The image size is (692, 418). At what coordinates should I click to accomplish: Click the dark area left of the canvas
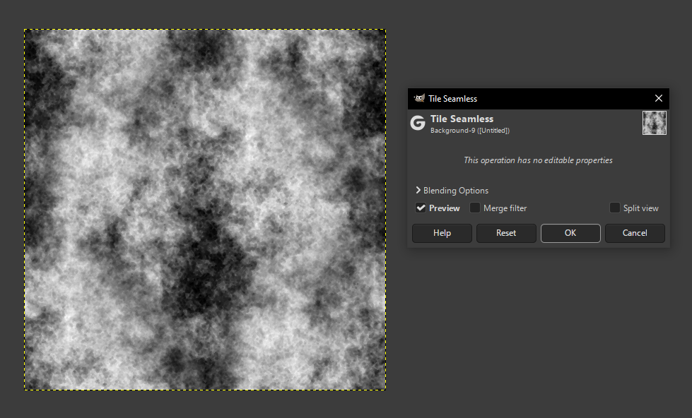pos(13,208)
